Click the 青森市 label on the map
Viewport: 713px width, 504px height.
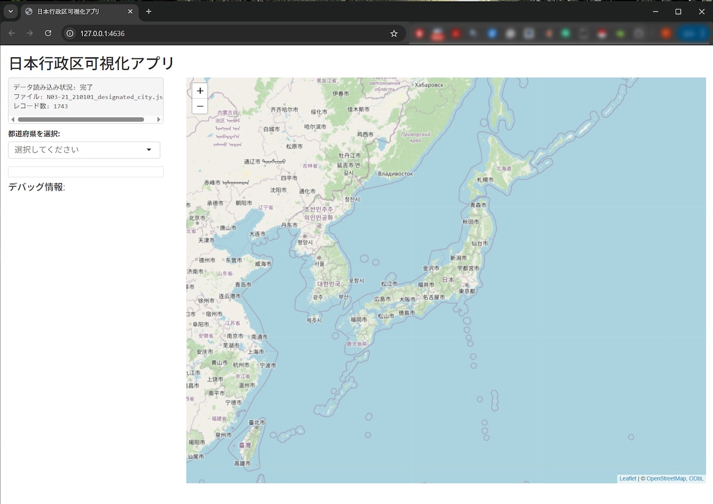(478, 205)
